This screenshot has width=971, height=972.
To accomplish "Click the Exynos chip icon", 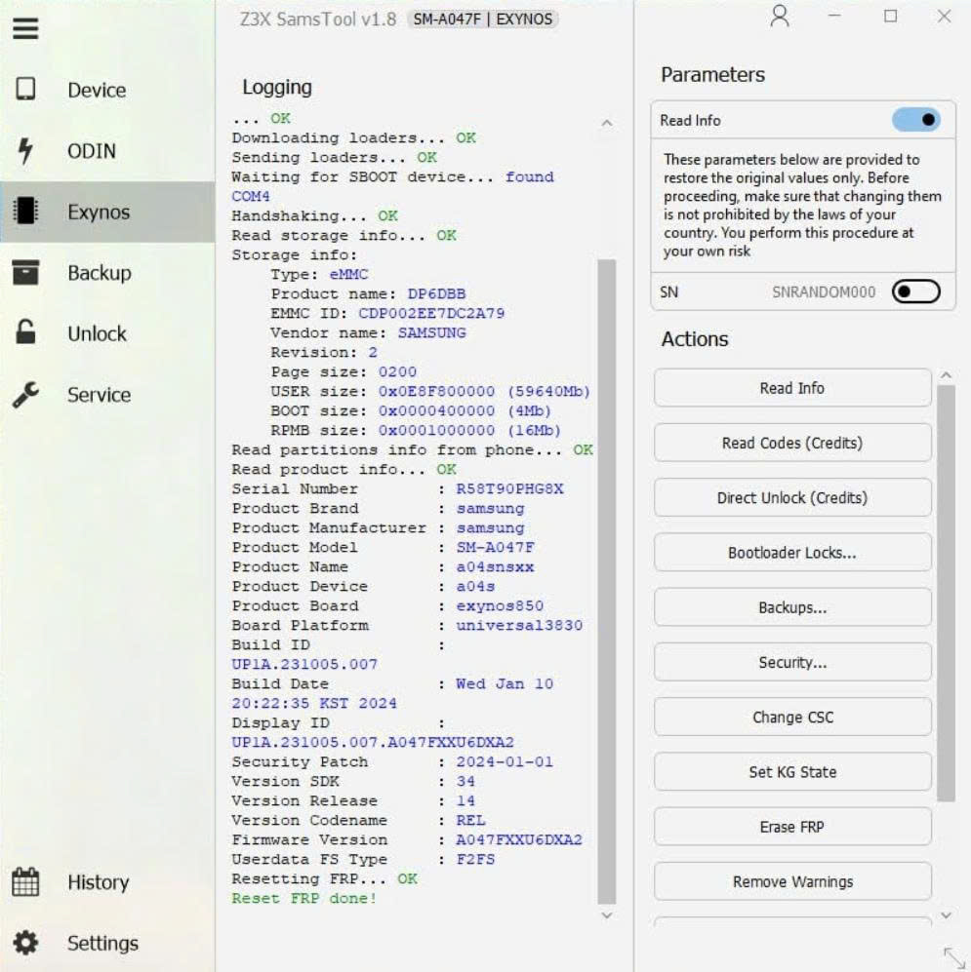I will [25, 211].
